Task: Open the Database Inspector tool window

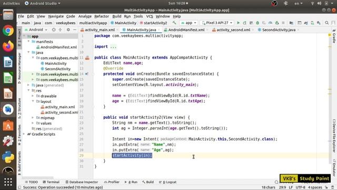Action: click(x=82, y=182)
